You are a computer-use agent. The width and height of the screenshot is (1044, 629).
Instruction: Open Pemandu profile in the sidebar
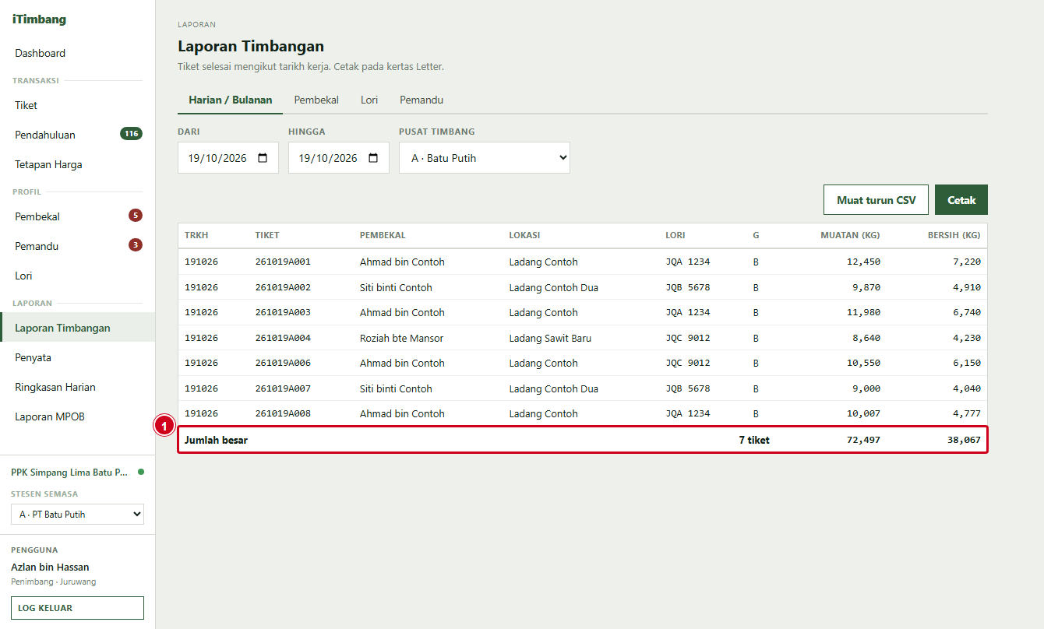click(x=78, y=247)
